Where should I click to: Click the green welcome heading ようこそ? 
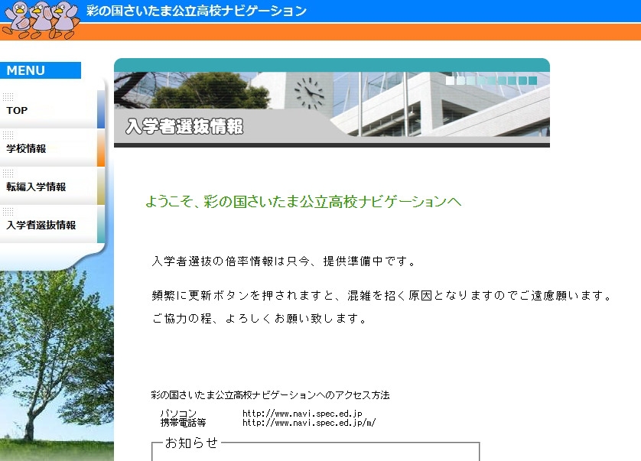[304, 202]
